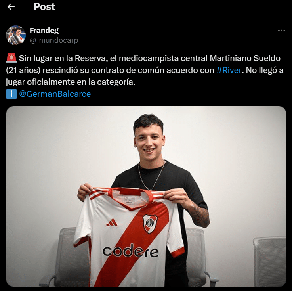This screenshot has width=292, height=291.
Task: Open the three-dot more options menu
Action: tap(281, 31)
